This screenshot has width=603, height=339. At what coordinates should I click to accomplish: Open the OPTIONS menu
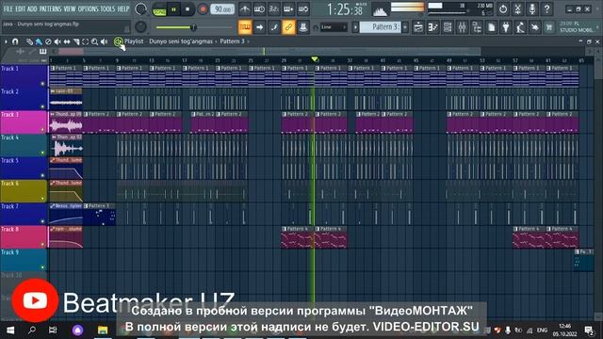[x=89, y=8]
